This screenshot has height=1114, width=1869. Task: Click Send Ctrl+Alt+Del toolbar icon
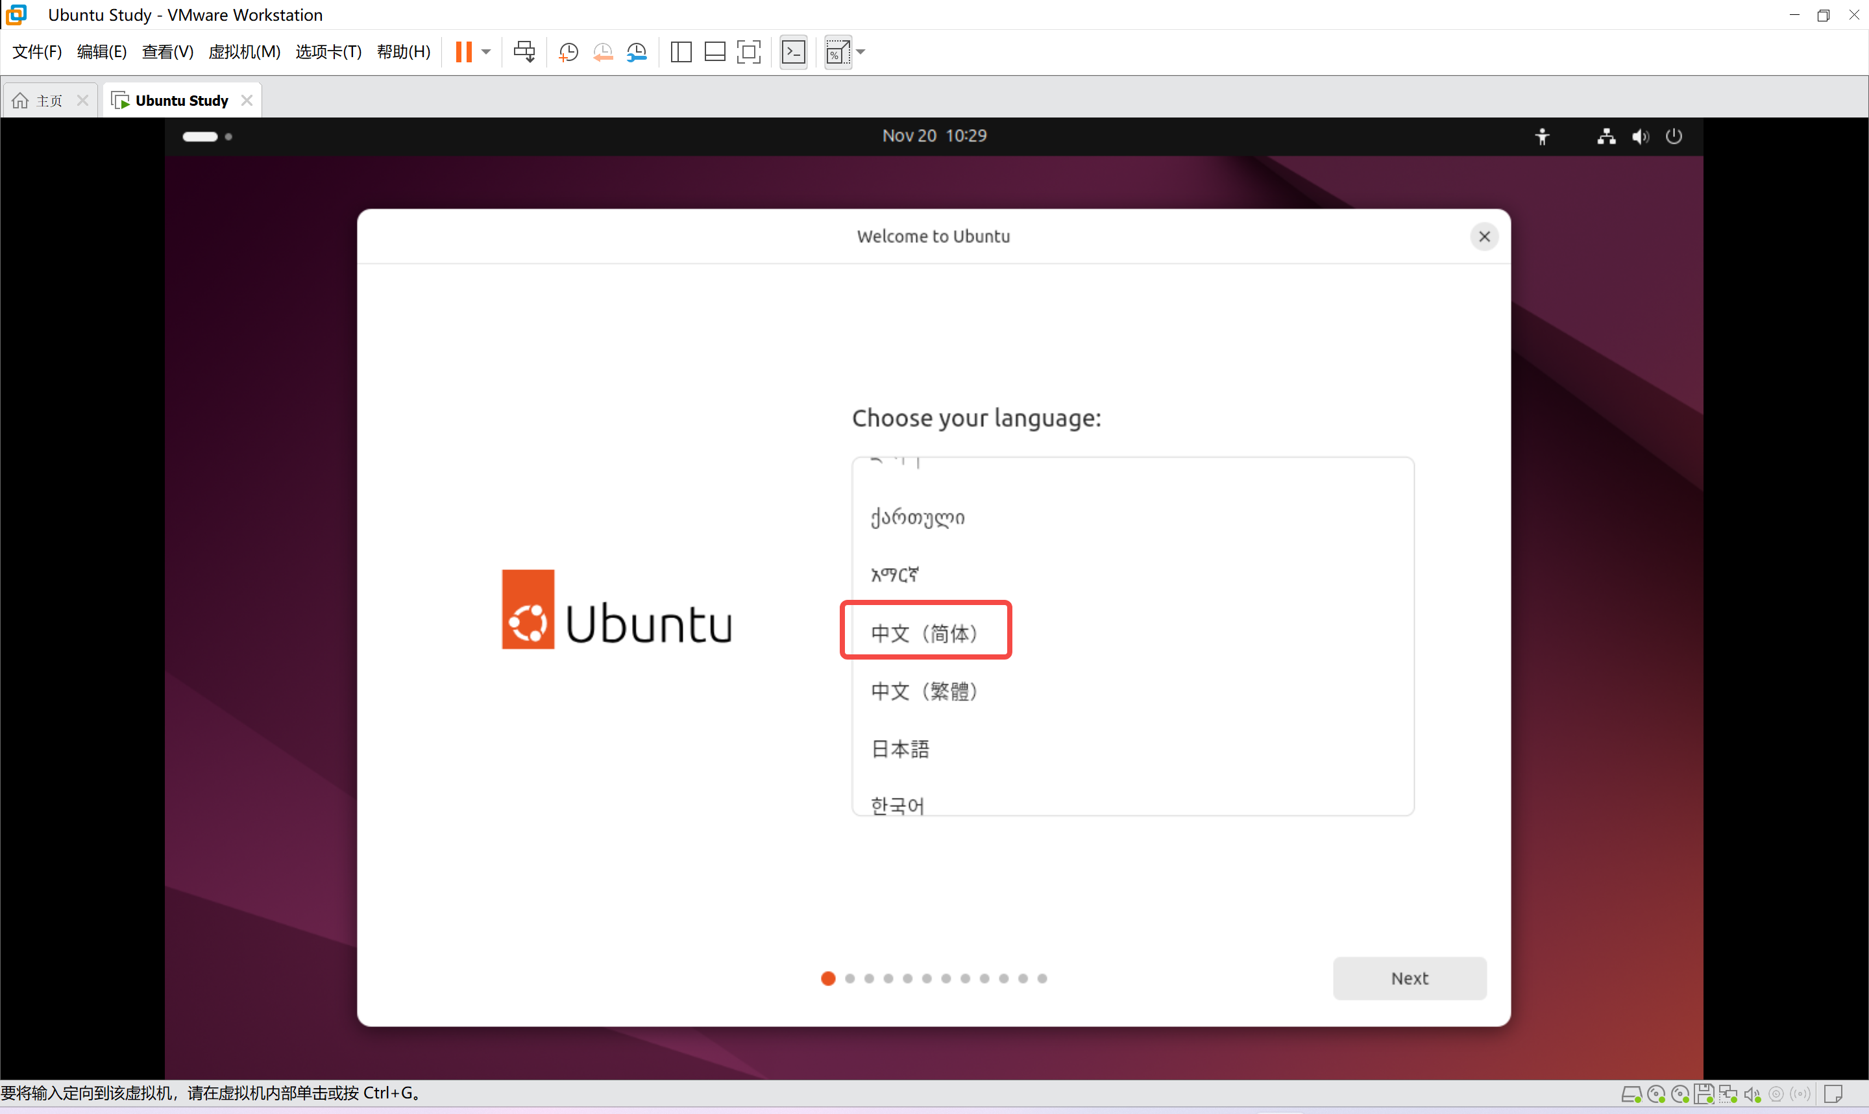pyautogui.click(x=524, y=52)
